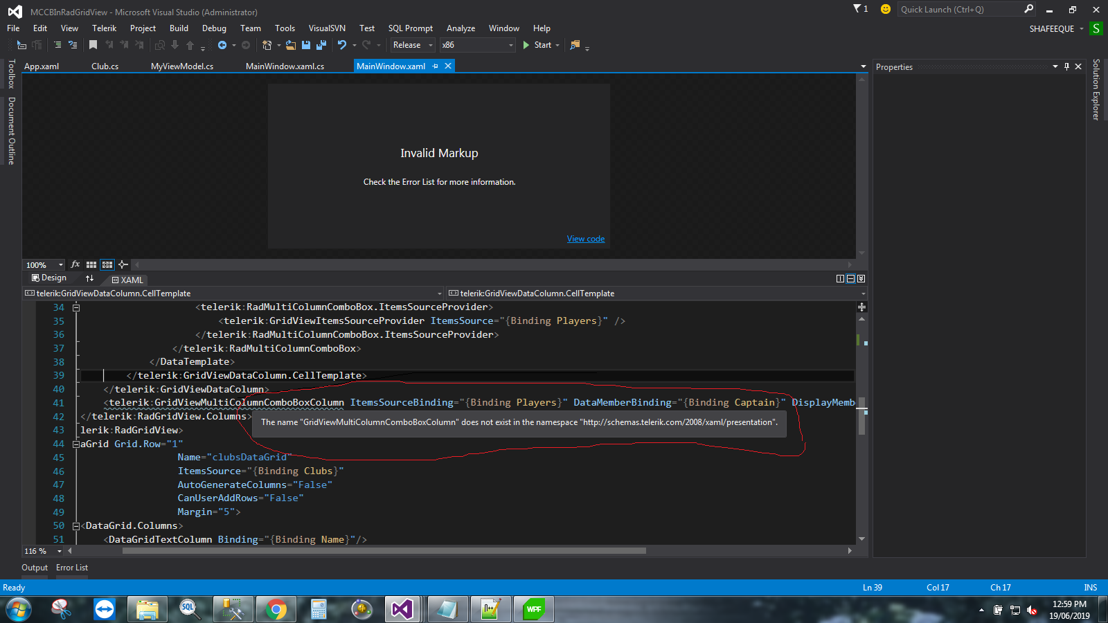
Task: Toggle show snap grid in designer
Action: click(91, 264)
